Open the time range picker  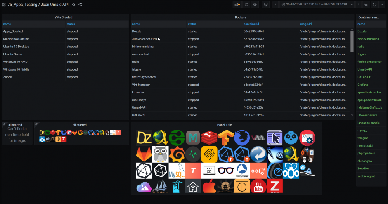click(317, 4)
